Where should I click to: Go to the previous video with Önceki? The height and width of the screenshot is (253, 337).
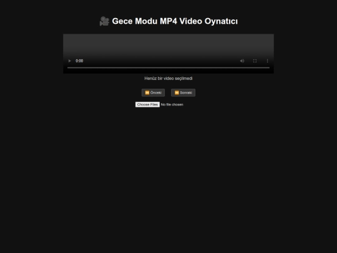153,92
